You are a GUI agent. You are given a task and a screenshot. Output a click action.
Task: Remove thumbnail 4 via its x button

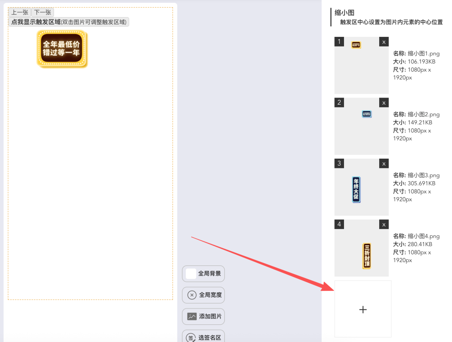pos(384,224)
